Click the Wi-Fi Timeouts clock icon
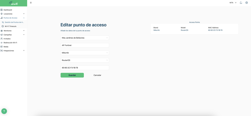 click(3, 26)
